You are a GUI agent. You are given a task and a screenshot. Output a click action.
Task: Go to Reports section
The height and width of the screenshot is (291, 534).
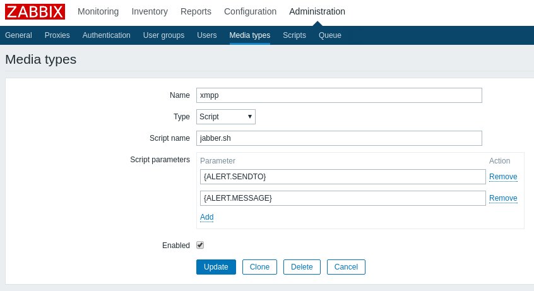(x=196, y=11)
